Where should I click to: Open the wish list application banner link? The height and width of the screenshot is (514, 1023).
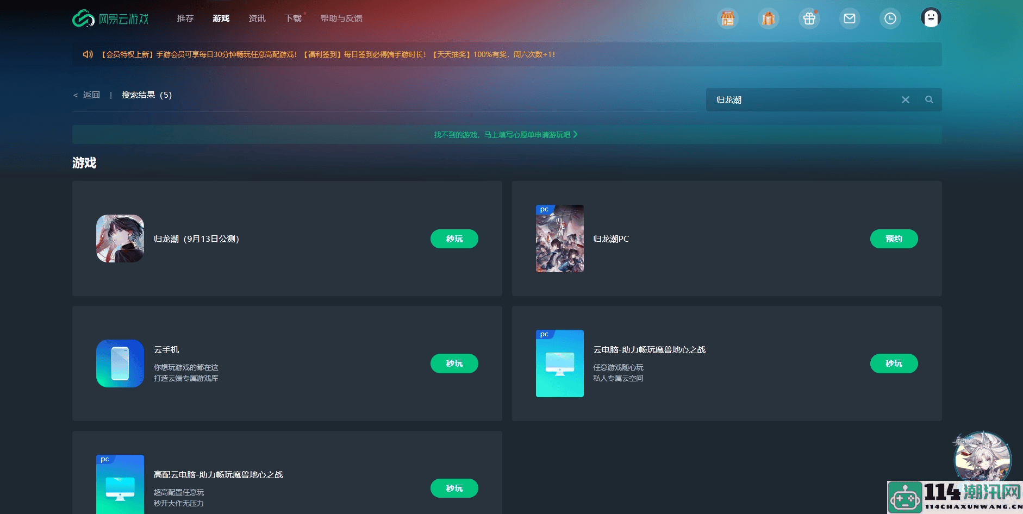[506, 135]
